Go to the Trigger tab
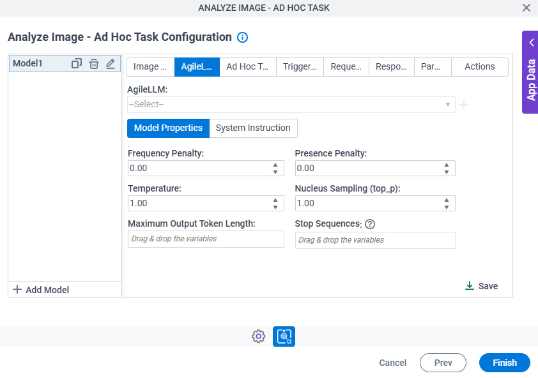The height and width of the screenshot is (378, 538). (300, 67)
